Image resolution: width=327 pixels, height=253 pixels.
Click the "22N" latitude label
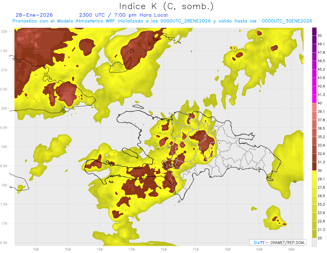pos(4,31)
